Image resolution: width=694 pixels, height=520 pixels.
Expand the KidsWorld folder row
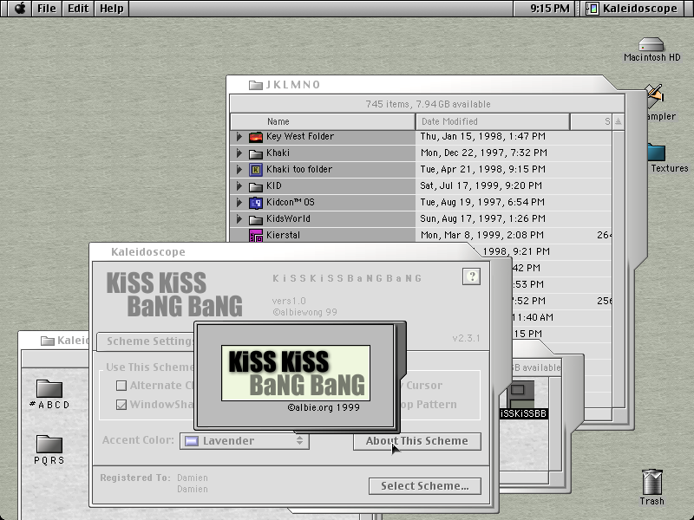(239, 219)
